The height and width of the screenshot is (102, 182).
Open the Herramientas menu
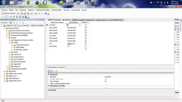pos(57,10)
